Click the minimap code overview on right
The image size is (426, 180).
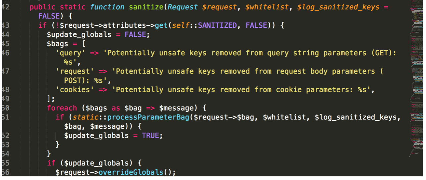point(415,79)
